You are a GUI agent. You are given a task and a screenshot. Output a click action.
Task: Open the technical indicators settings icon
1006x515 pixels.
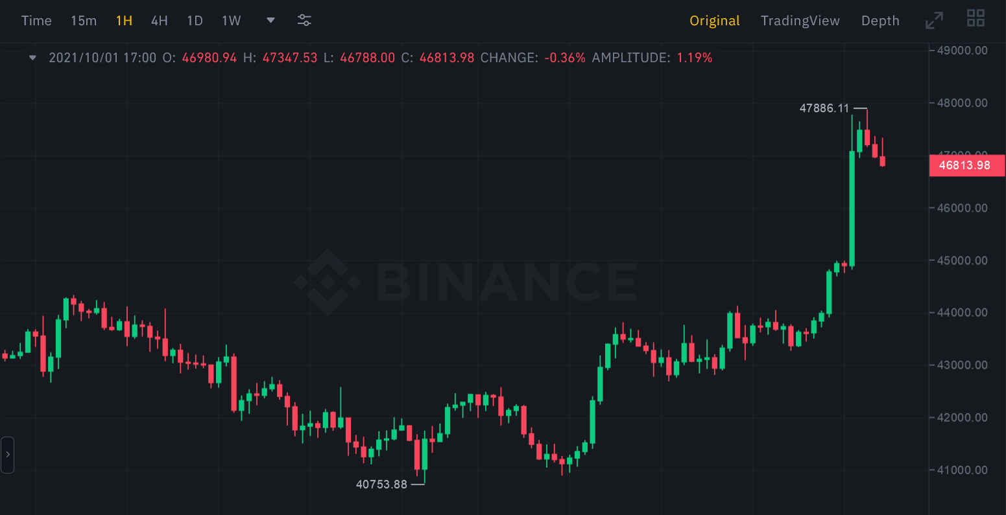point(304,20)
